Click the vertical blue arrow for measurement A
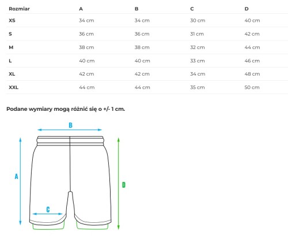The image size is (288, 239). click(x=20, y=181)
